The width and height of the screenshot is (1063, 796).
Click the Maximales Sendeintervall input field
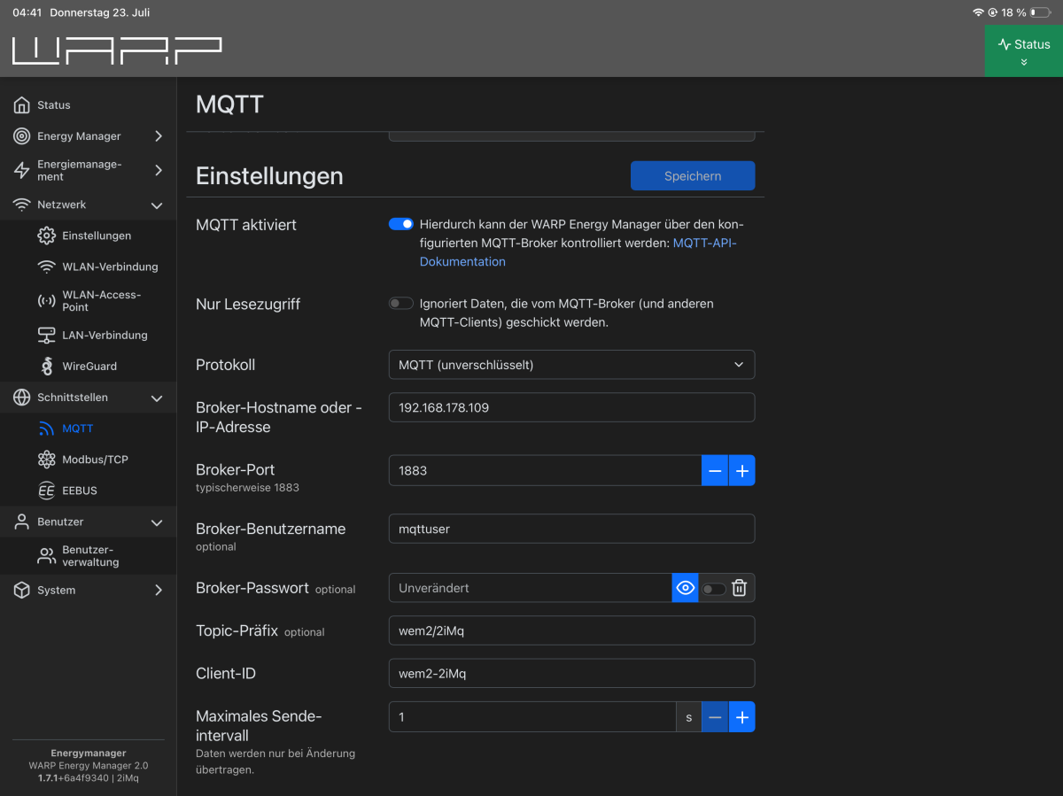click(x=532, y=717)
